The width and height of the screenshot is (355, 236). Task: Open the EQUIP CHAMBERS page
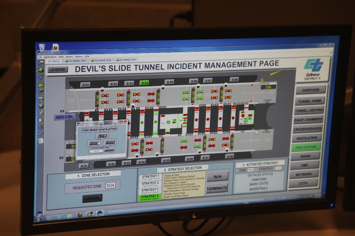coord(308,120)
